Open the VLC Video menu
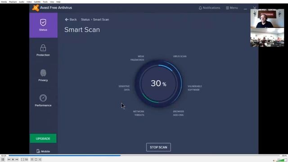Screen dimensions: 288x162 point(29,2)
